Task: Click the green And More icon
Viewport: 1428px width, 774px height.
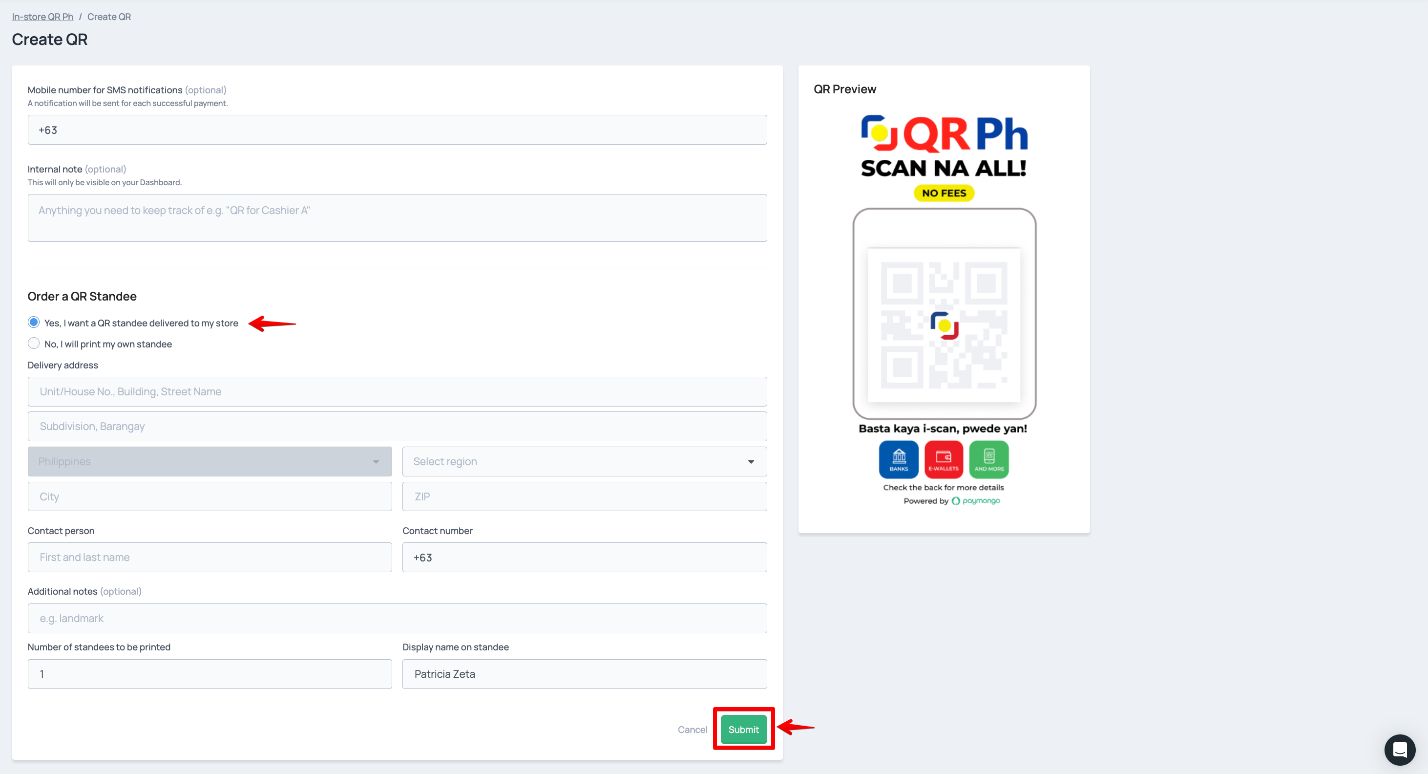Action: [x=989, y=459]
